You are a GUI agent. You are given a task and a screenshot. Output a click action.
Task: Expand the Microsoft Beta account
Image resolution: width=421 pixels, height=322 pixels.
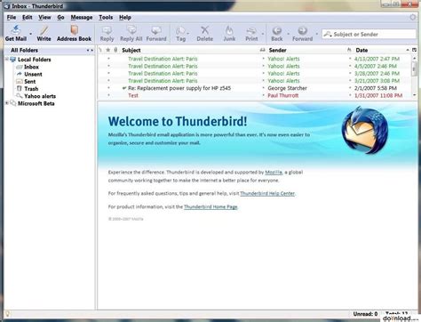point(6,103)
